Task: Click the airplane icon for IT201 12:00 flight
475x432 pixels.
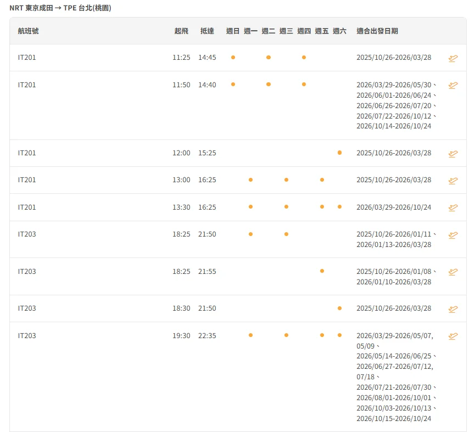Action: point(453,154)
